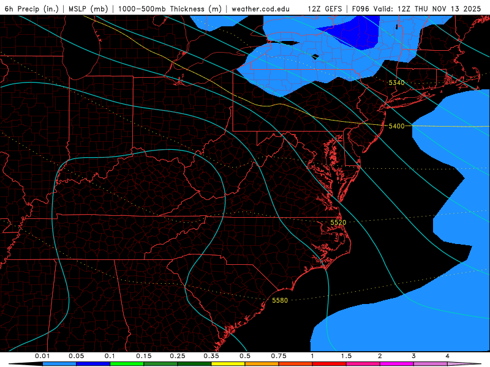Select the violet 3–4 legend swatch
This screenshot has height=367, width=490.
431,364
